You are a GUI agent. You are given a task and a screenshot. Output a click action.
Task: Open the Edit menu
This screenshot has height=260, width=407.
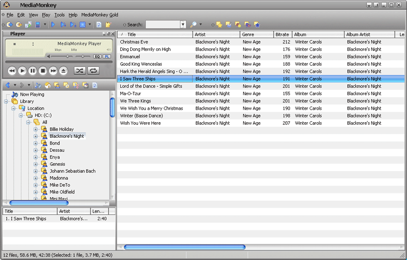click(x=21, y=15)
